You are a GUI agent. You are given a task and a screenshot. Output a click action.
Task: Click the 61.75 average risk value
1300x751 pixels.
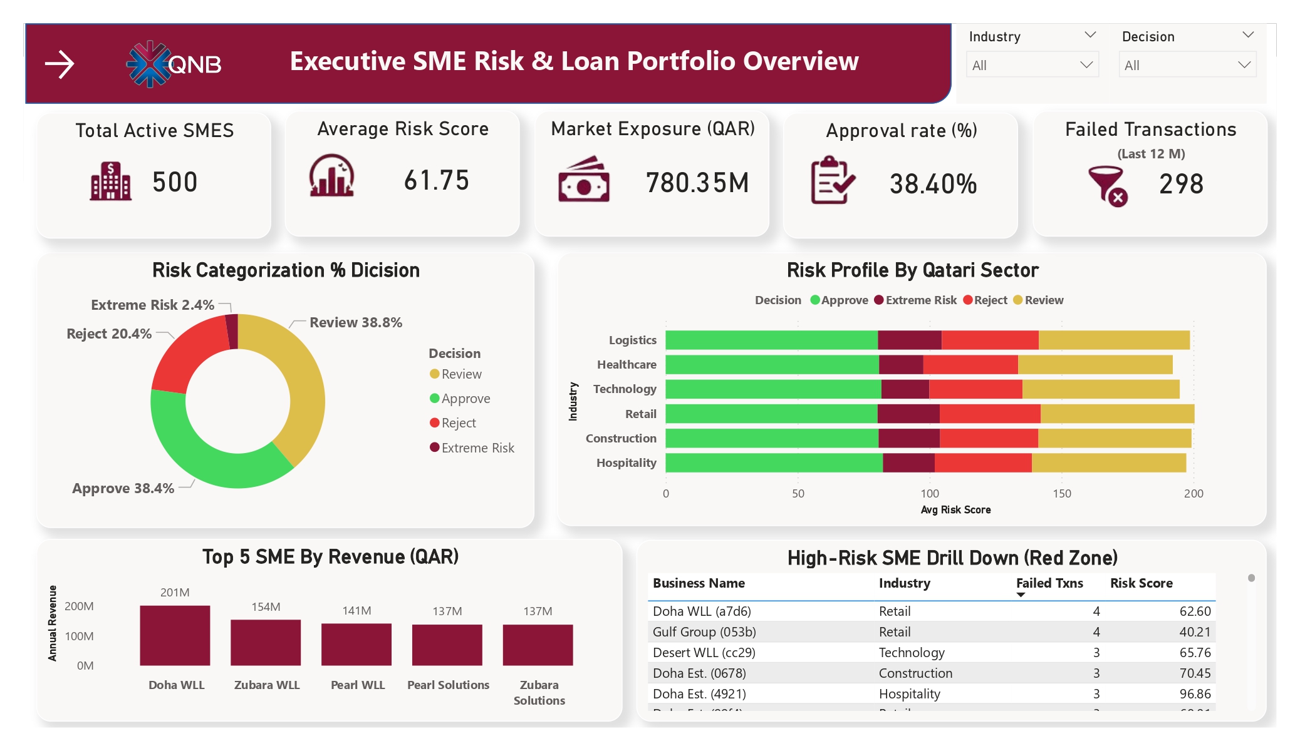tap(437, 180)
